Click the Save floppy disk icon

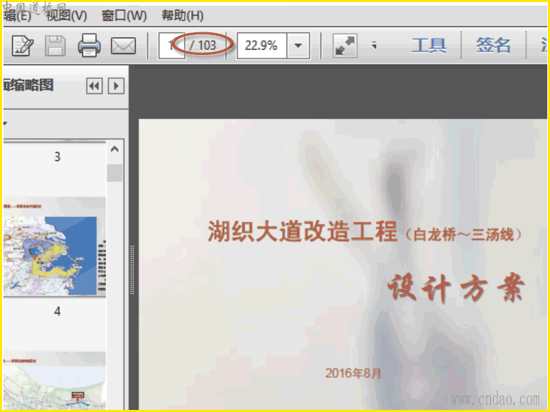[56, 45]
